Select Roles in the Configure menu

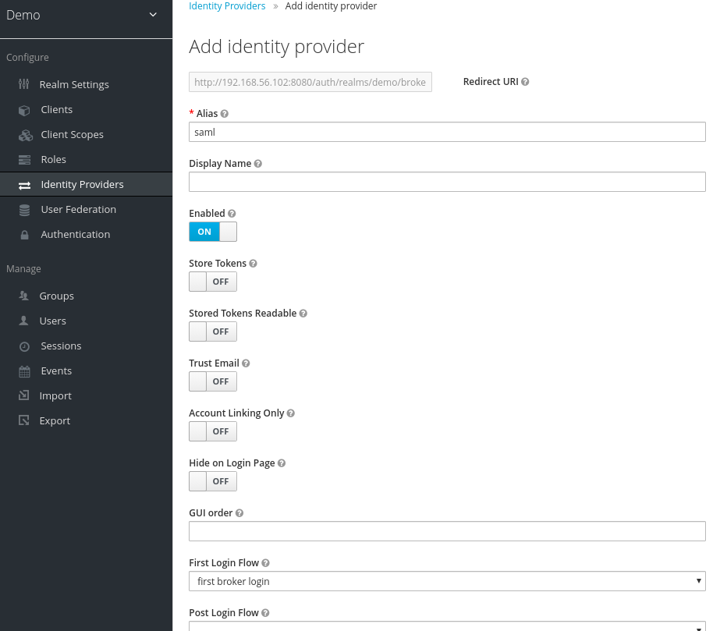point(53,159)
